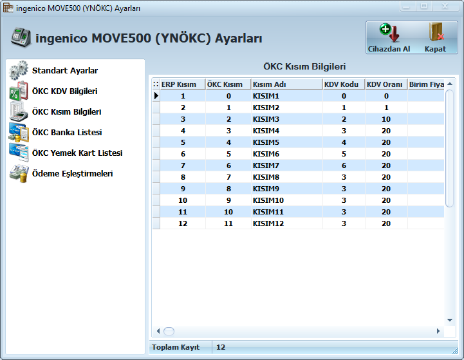Click the title bar application icon
The width and height of the screenshot is (464, 360).
[8, 8]
